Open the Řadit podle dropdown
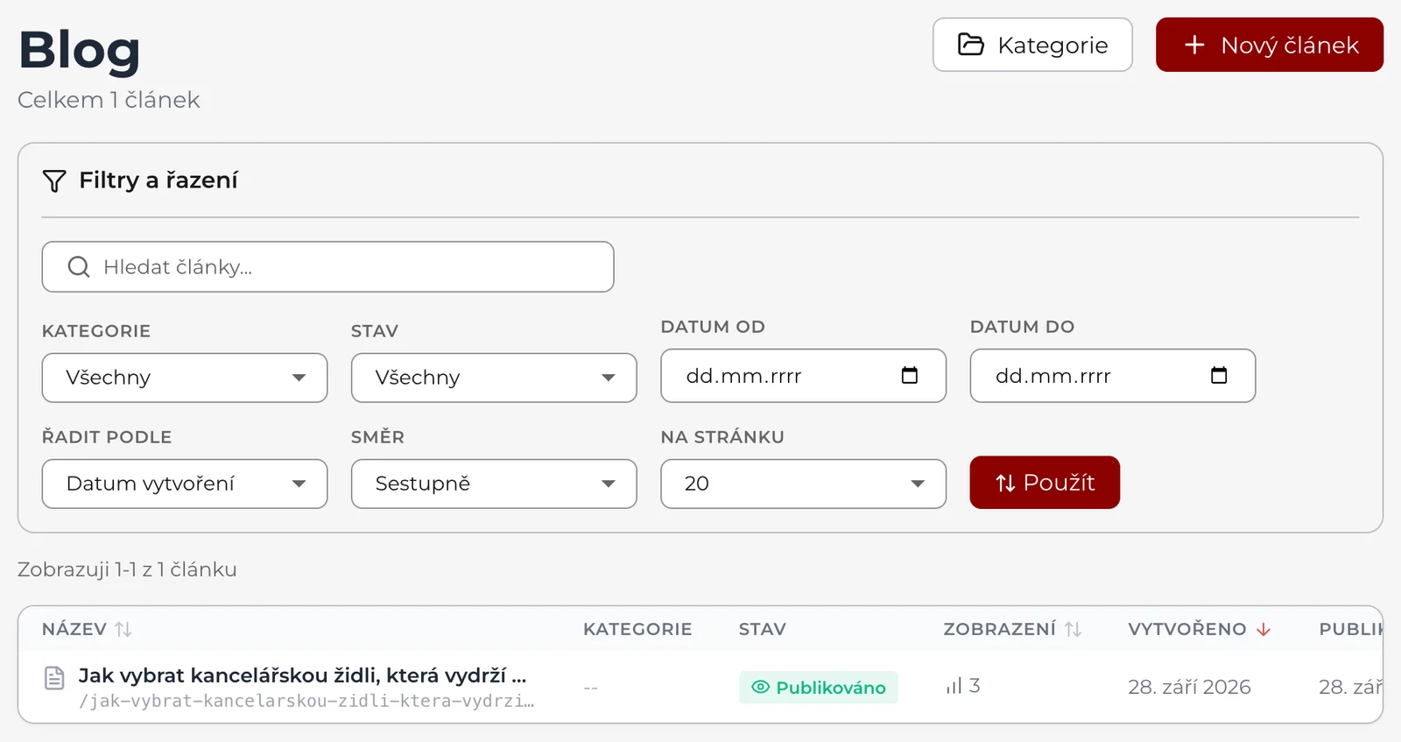 185,484
